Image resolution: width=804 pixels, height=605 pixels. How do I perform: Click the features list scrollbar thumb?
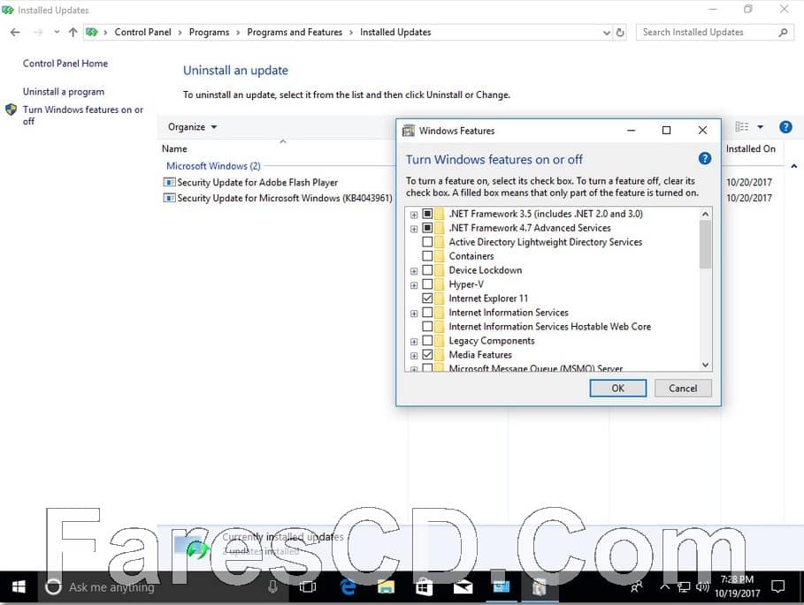point(705,245)
